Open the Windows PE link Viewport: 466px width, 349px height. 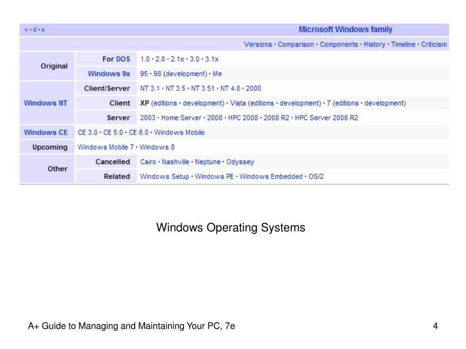[214, 177]
